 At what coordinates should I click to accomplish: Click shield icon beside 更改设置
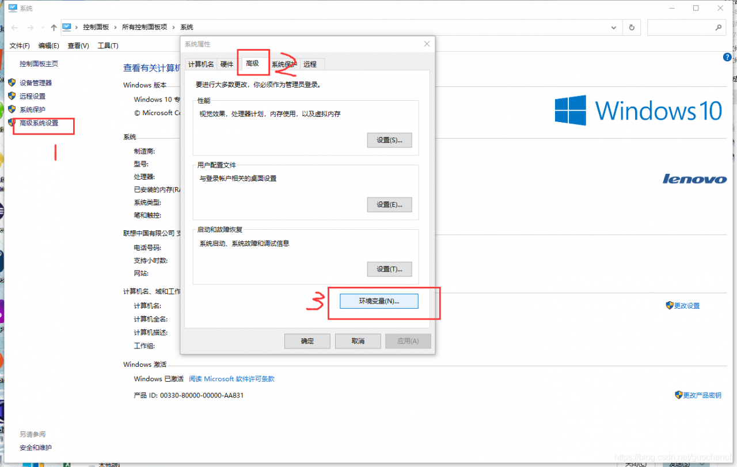pyautogui.click(x=670, y=305)
